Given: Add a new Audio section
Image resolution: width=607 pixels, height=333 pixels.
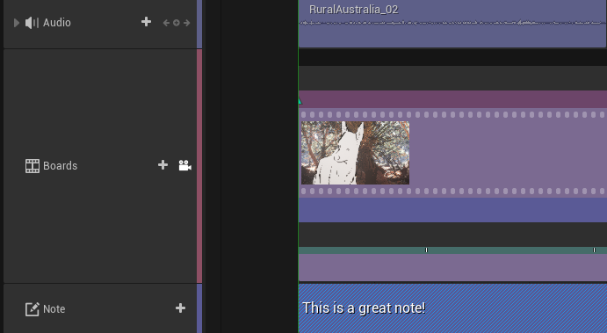Looking at the screenshot, I should click(146, 22).
